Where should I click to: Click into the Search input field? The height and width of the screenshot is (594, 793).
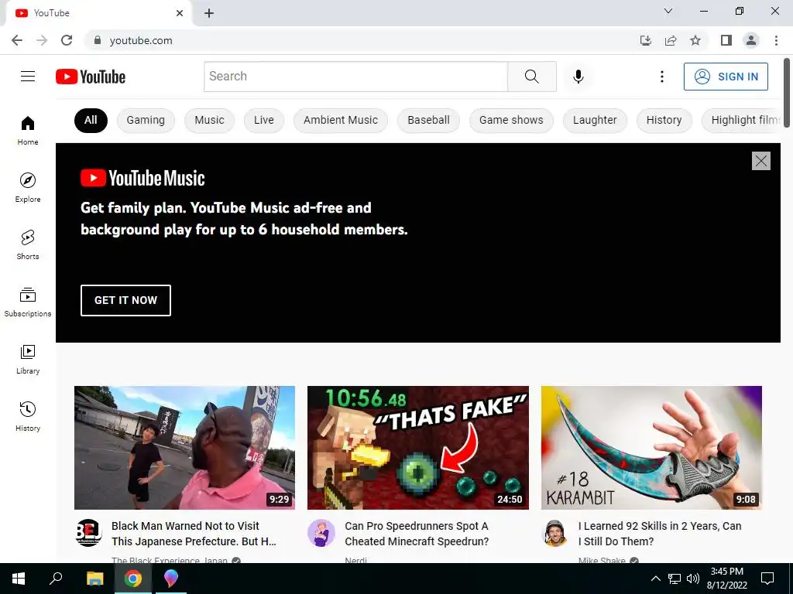point(355,77)
